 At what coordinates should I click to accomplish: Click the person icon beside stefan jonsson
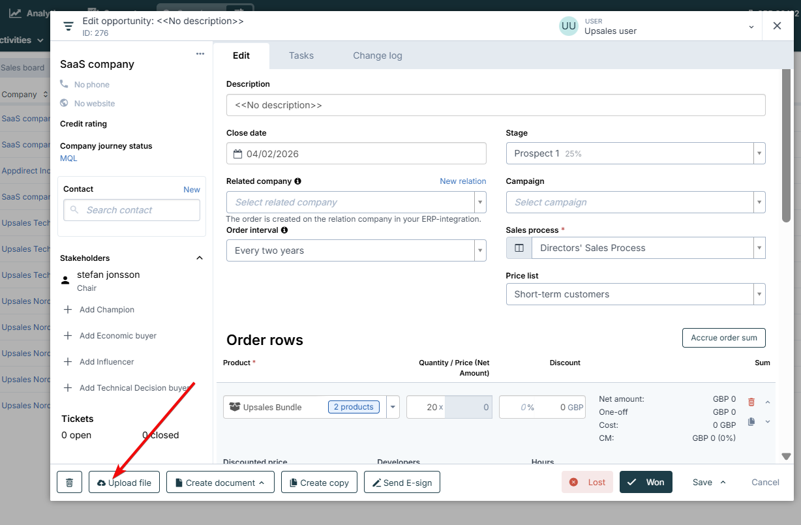tap(65, 280)
